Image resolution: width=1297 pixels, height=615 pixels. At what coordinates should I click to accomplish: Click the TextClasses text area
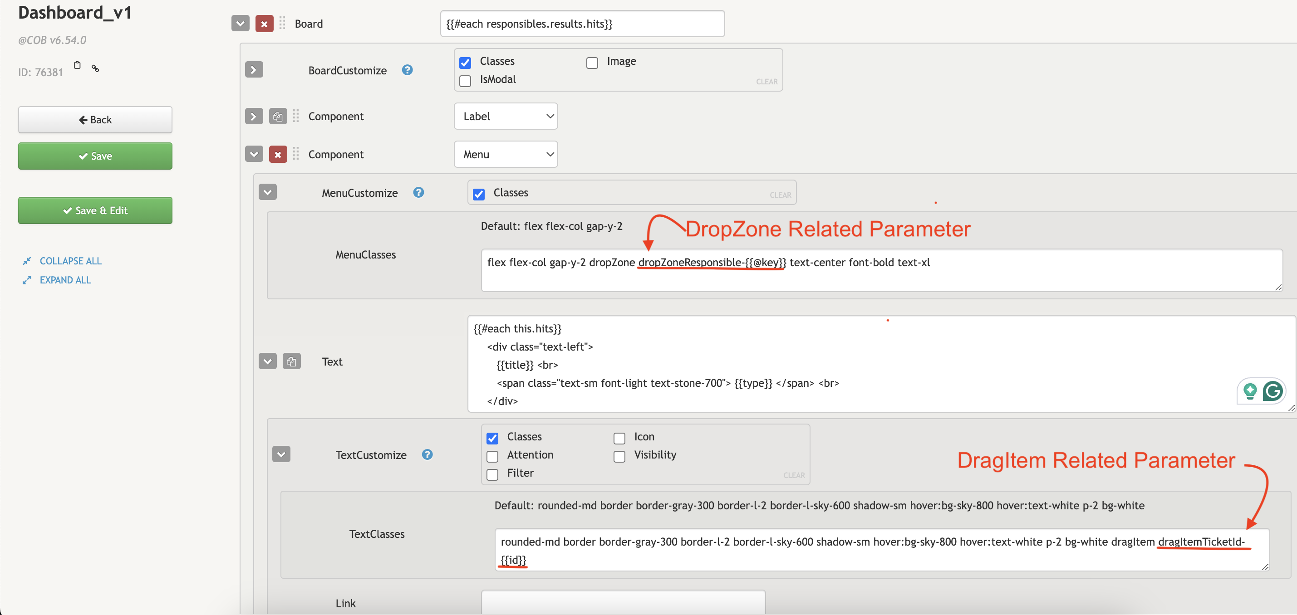tap(882, 550)
